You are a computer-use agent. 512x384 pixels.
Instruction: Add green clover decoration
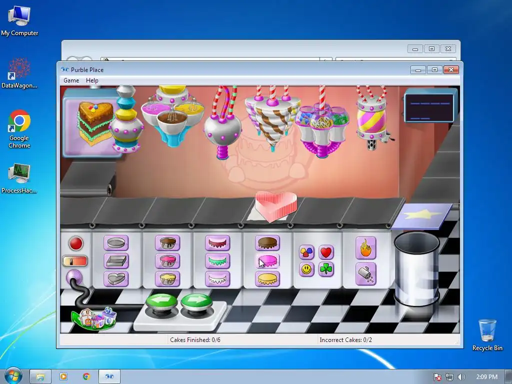click(326, 269)
